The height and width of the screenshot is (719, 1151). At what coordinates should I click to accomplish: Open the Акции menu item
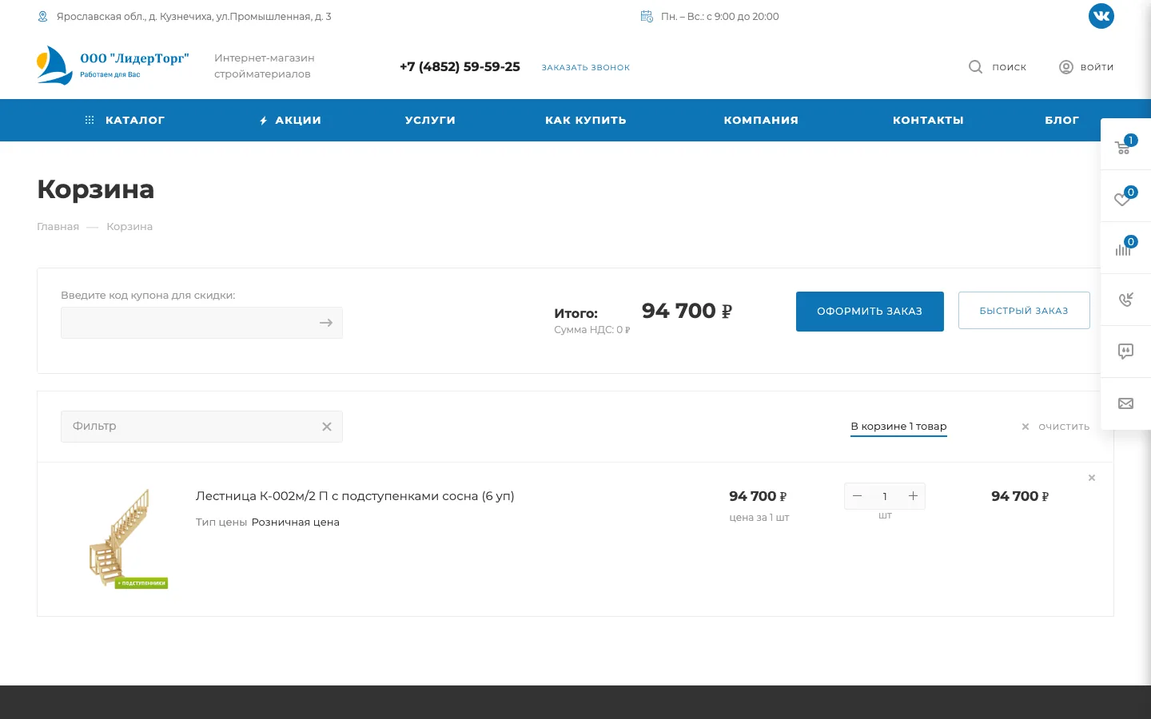pyautogui.click(x=290, y=120)
